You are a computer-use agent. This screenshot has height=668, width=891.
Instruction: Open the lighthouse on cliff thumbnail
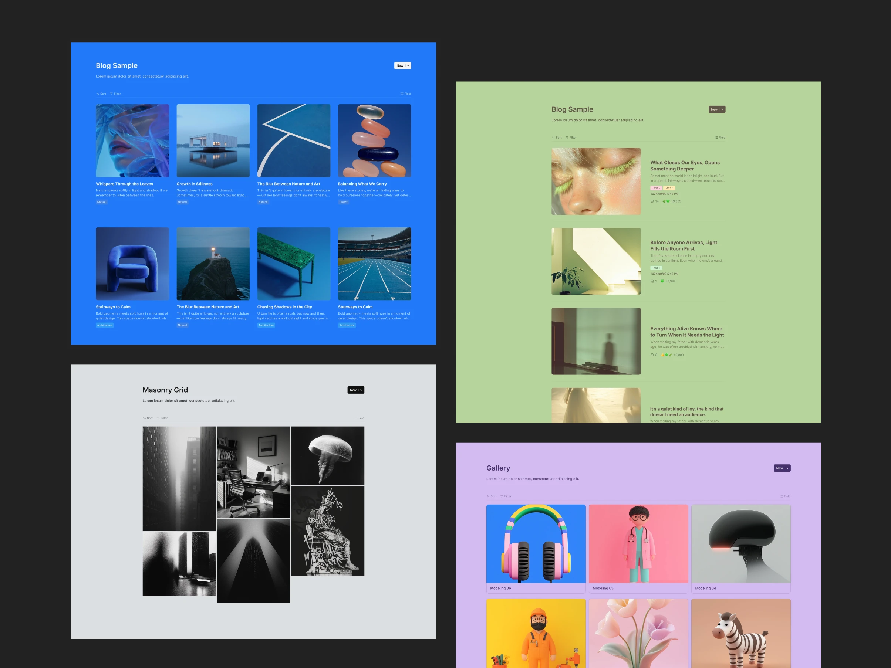213,264
